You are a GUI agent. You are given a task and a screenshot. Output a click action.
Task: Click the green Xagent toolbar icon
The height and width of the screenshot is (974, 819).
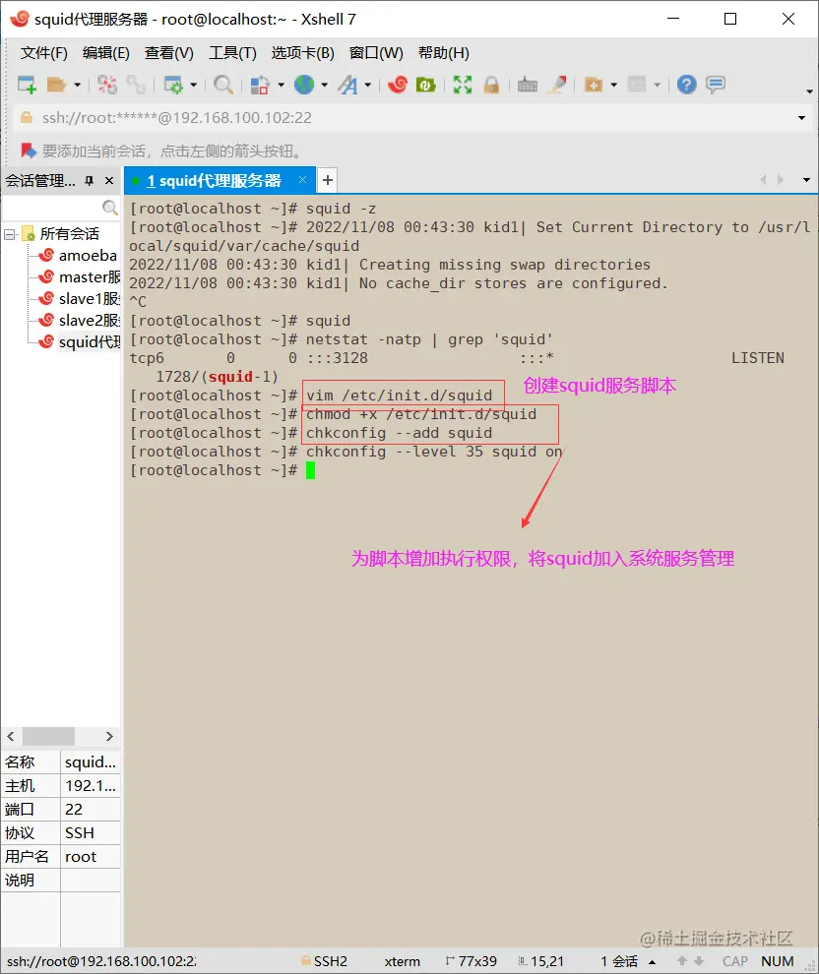[426, 85]
